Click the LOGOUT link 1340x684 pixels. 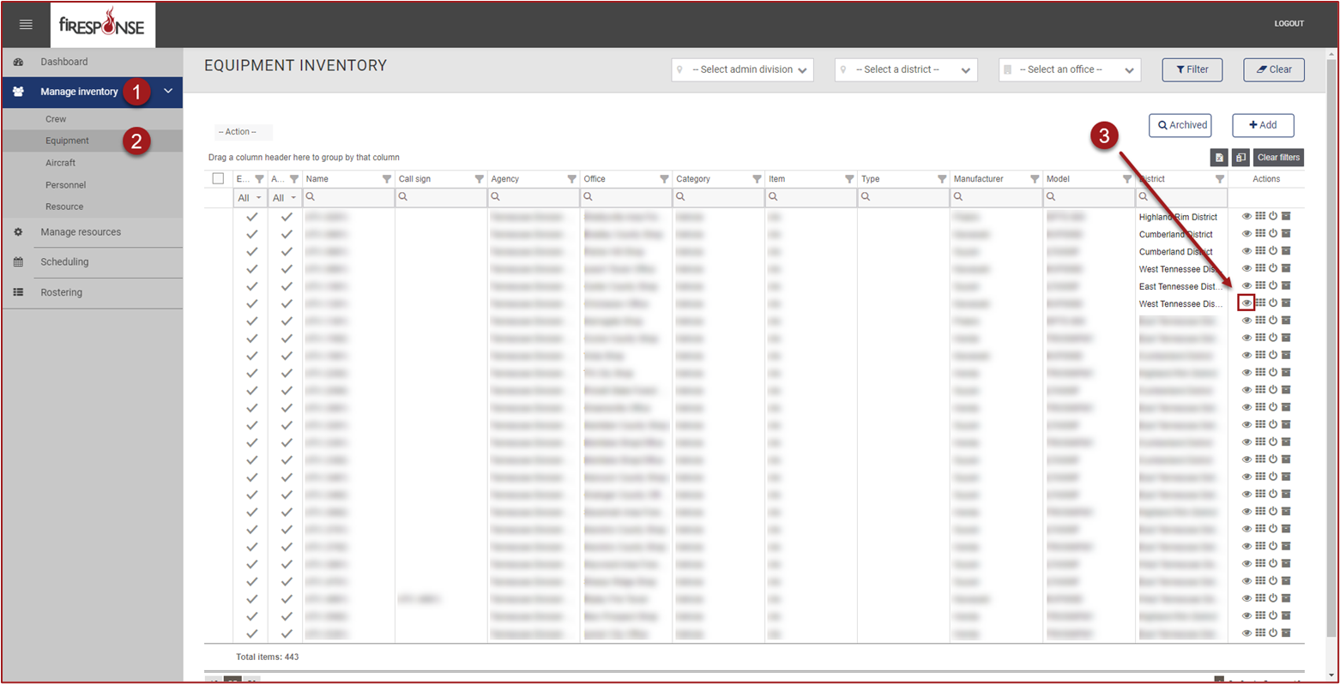tap(1289, 24)
